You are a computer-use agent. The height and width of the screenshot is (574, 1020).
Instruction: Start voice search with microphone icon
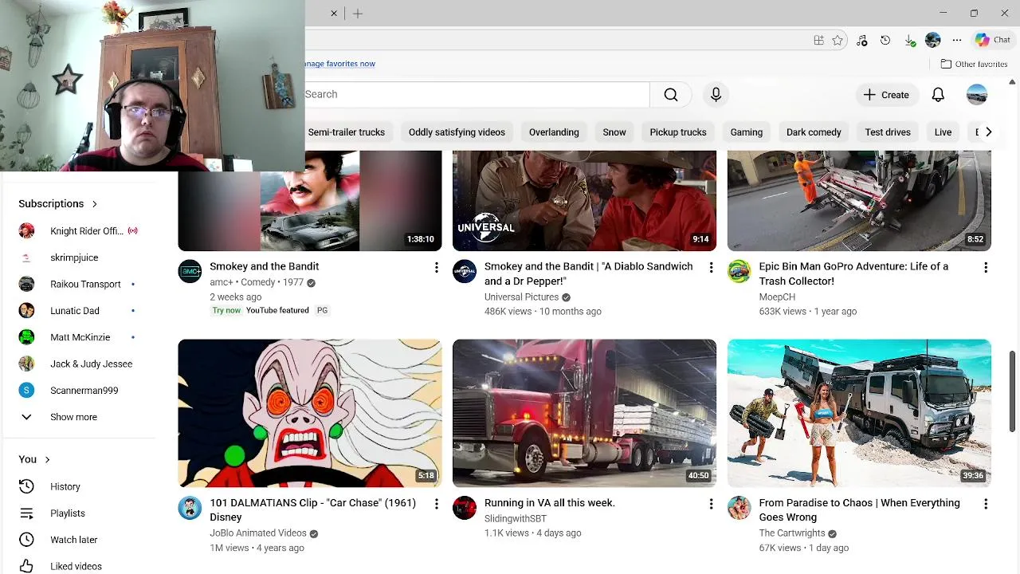click(x=716, y=94)
